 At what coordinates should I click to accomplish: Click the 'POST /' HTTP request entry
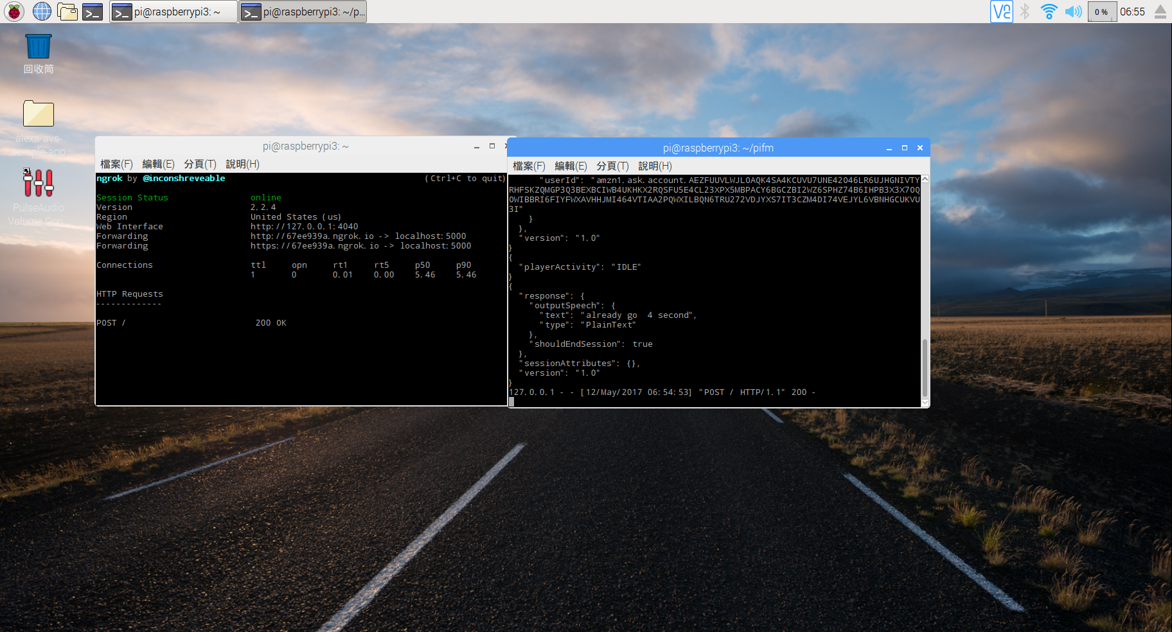(x=111, y=323)
